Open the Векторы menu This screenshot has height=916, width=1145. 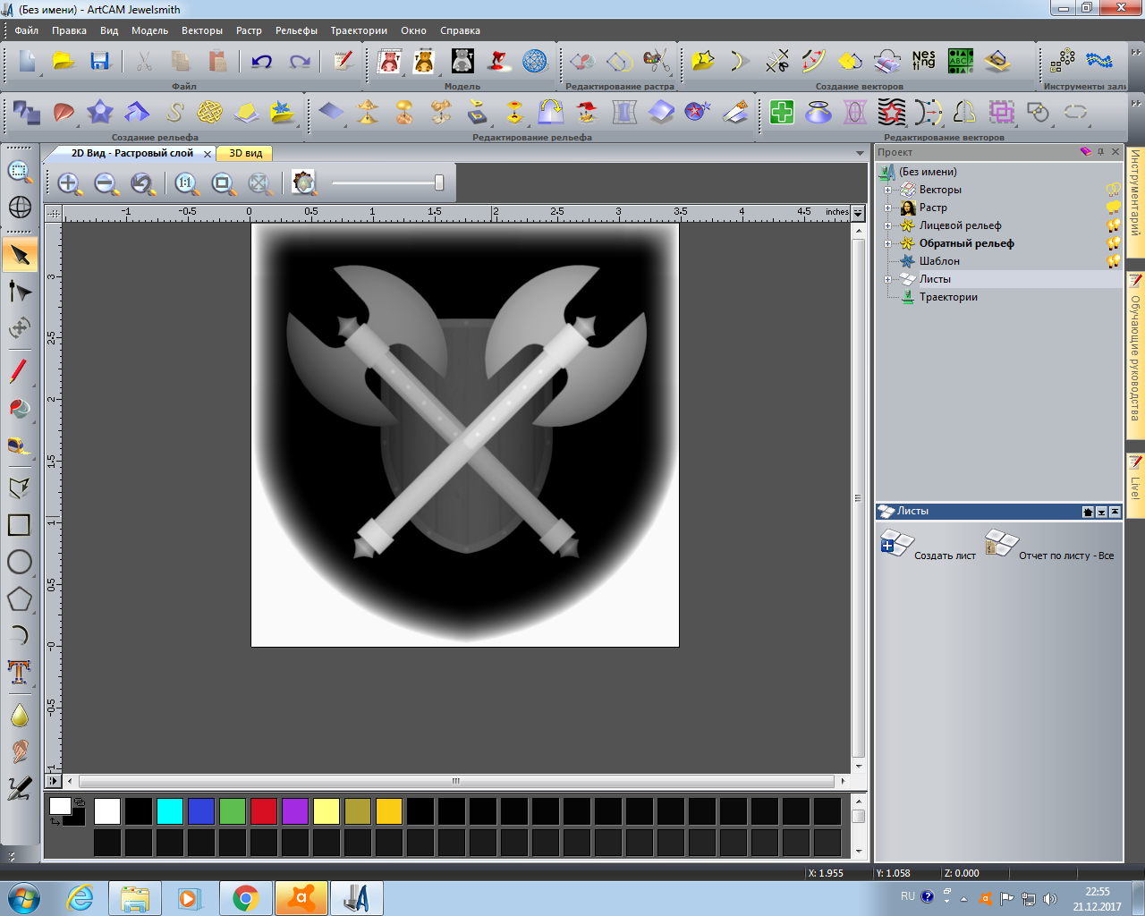pos(202,30)
